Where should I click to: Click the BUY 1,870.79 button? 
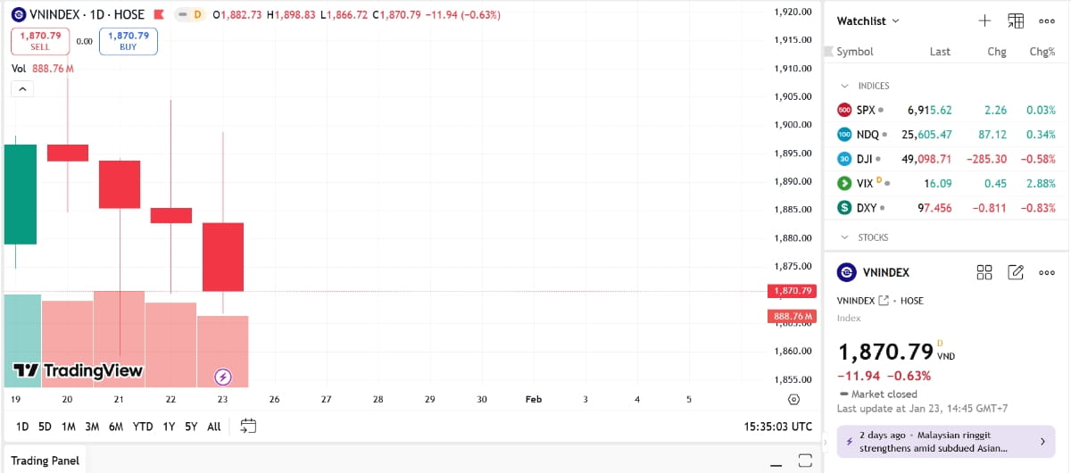click(129, 41)
